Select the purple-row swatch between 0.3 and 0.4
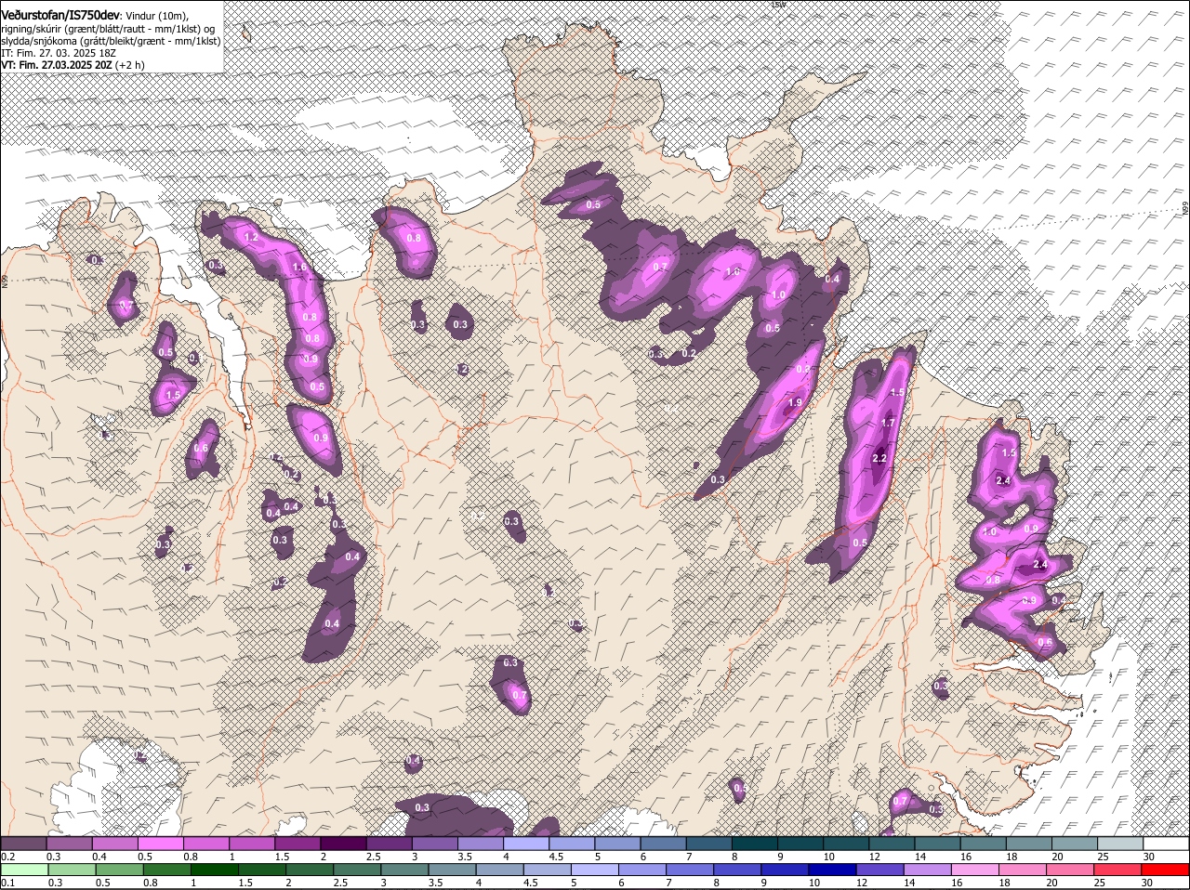 (69, 844)
